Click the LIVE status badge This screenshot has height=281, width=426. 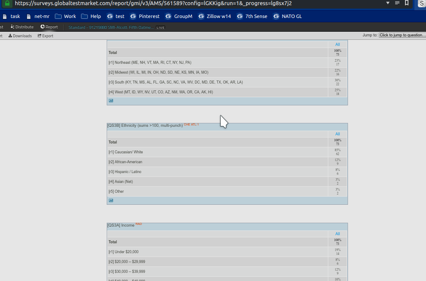161,27
